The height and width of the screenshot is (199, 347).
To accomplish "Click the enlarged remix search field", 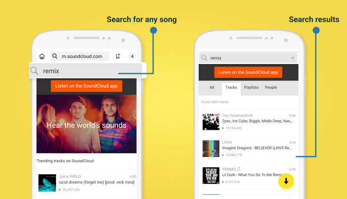I will [88, 71].
